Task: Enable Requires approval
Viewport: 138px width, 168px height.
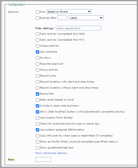Action: tap(37, 64)
